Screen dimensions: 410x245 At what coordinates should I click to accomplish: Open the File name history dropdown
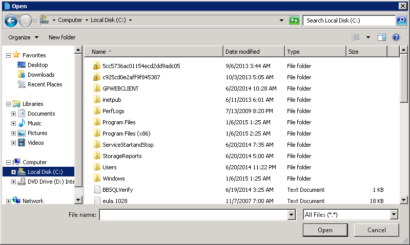292,215
